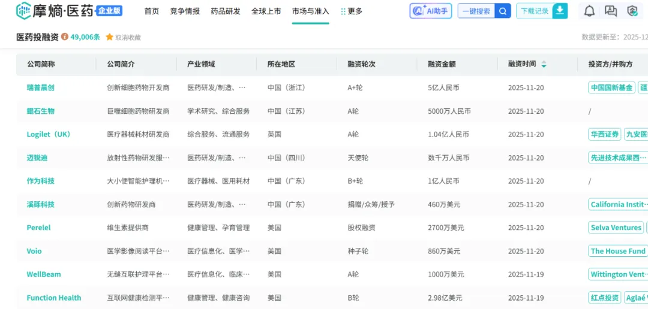Open the feedback message icon
Screen dimensions: 648x309
point(611,11)
